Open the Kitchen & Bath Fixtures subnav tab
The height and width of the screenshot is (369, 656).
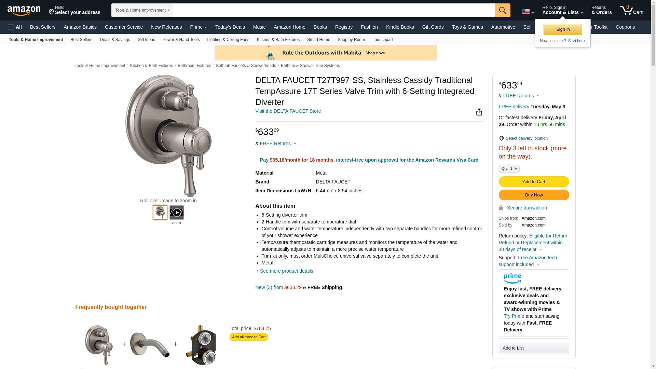[278, 40]
